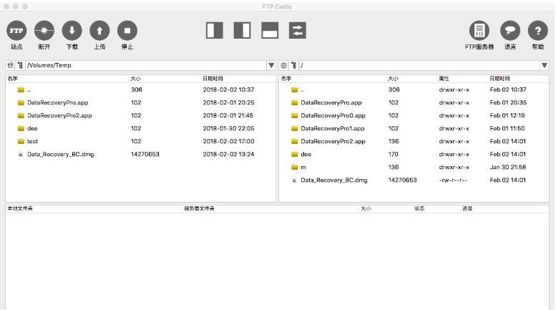The width and height of the screenshot is (556, 310).
Task: Open the FTP server calculator-style icon
Action: point(479,30)
